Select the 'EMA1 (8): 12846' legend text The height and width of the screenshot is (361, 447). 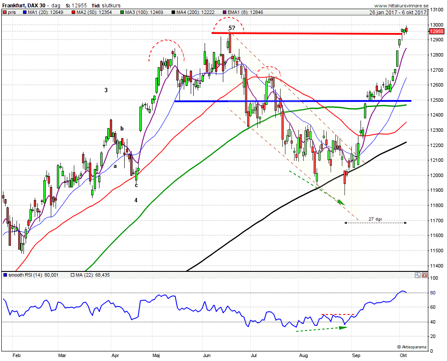click(x=245, y=12)
